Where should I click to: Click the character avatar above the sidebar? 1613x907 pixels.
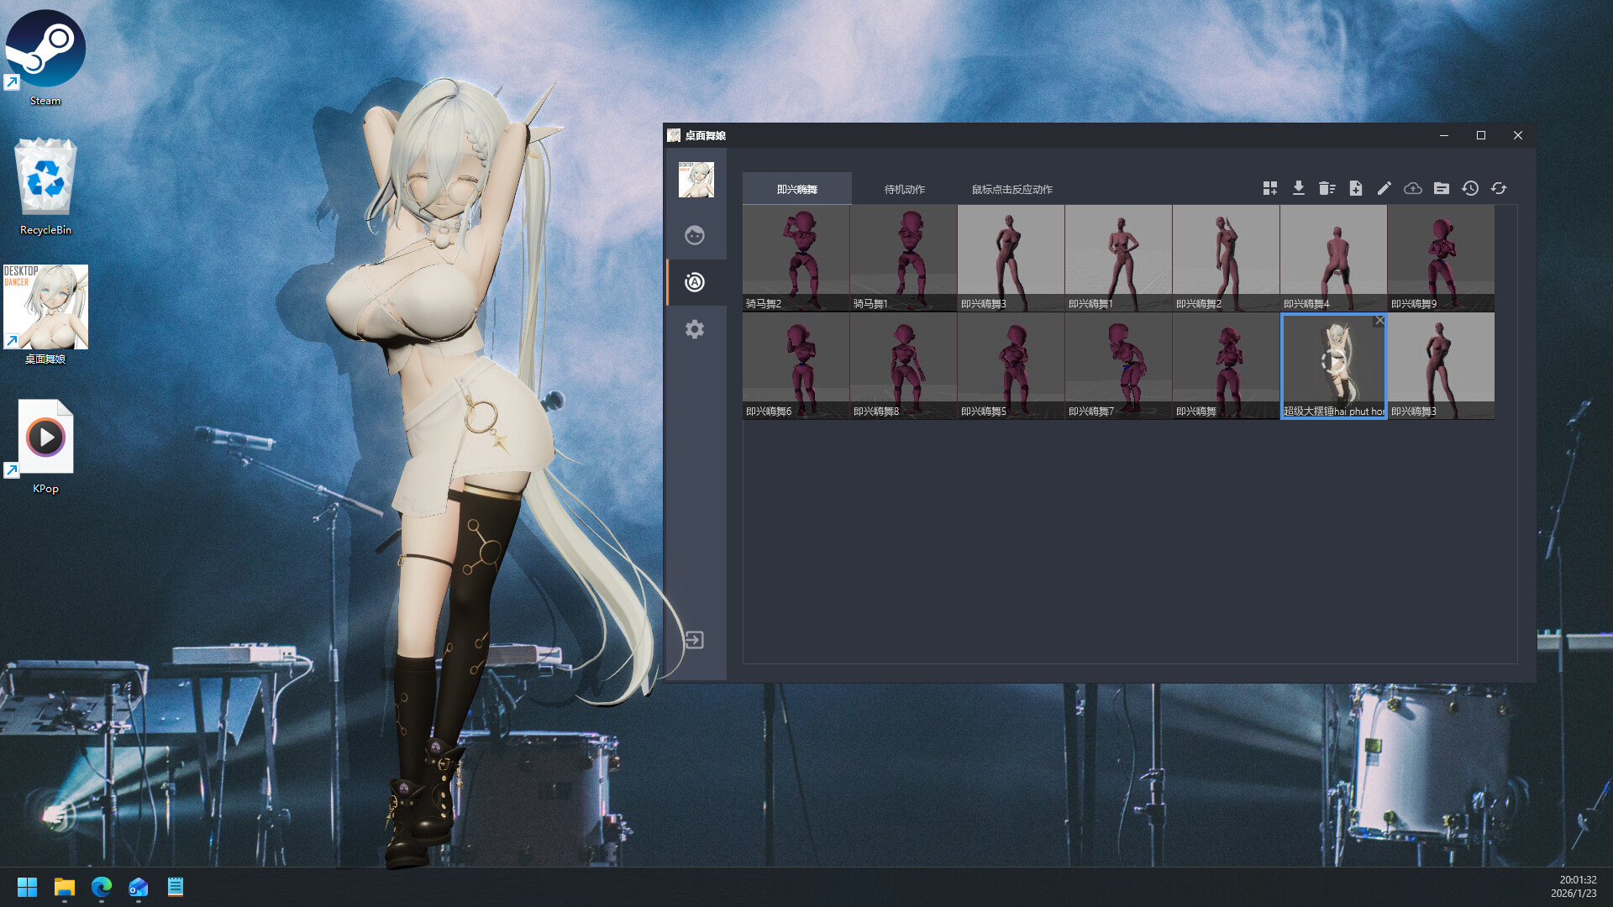tap(696, 180)
